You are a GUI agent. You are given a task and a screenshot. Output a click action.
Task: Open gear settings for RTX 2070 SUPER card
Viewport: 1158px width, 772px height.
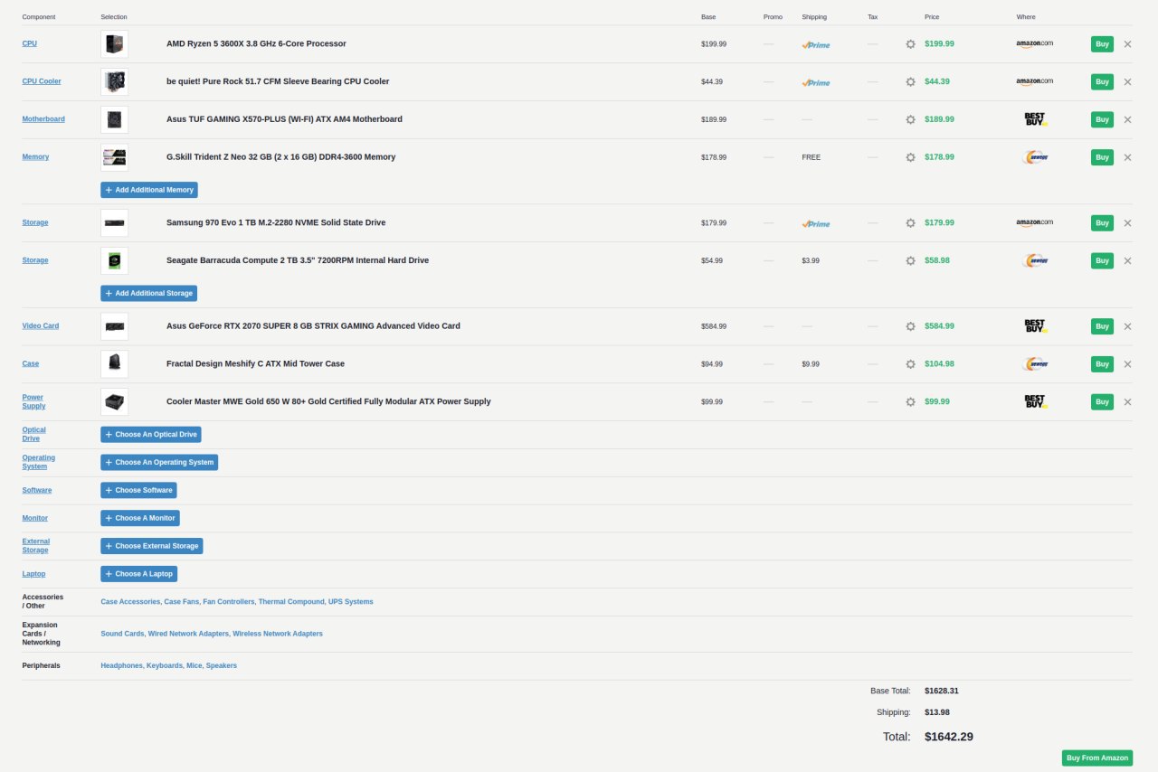click(910, 326)
